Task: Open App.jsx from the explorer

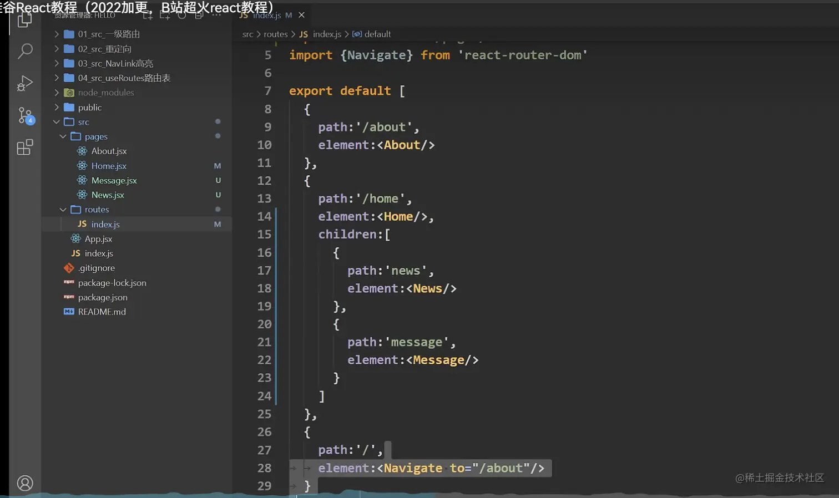Action: [x=98, y=238]
